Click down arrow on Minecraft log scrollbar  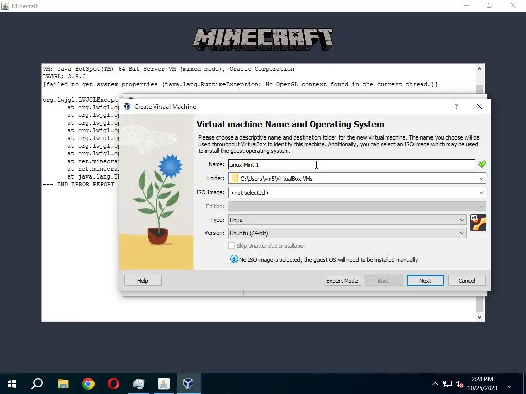479,317
